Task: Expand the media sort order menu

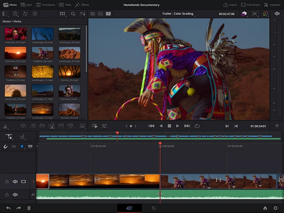Action: (x=83, y=14)
